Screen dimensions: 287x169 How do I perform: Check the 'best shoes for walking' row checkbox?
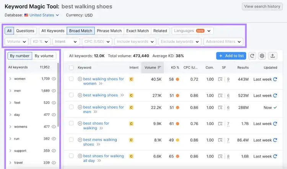pyautogui.click(x=71, y=123)
